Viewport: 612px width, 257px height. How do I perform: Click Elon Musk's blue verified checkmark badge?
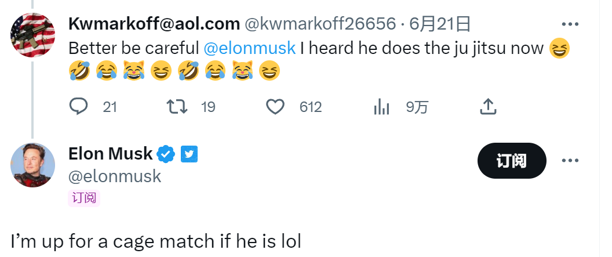click(x=166, y=154)
